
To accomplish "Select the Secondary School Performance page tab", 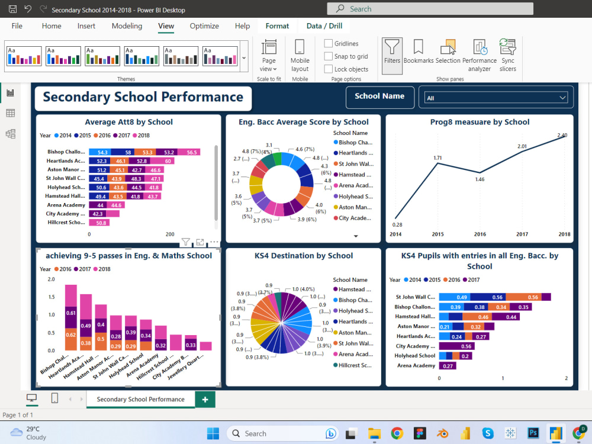I will click(140, 399).
